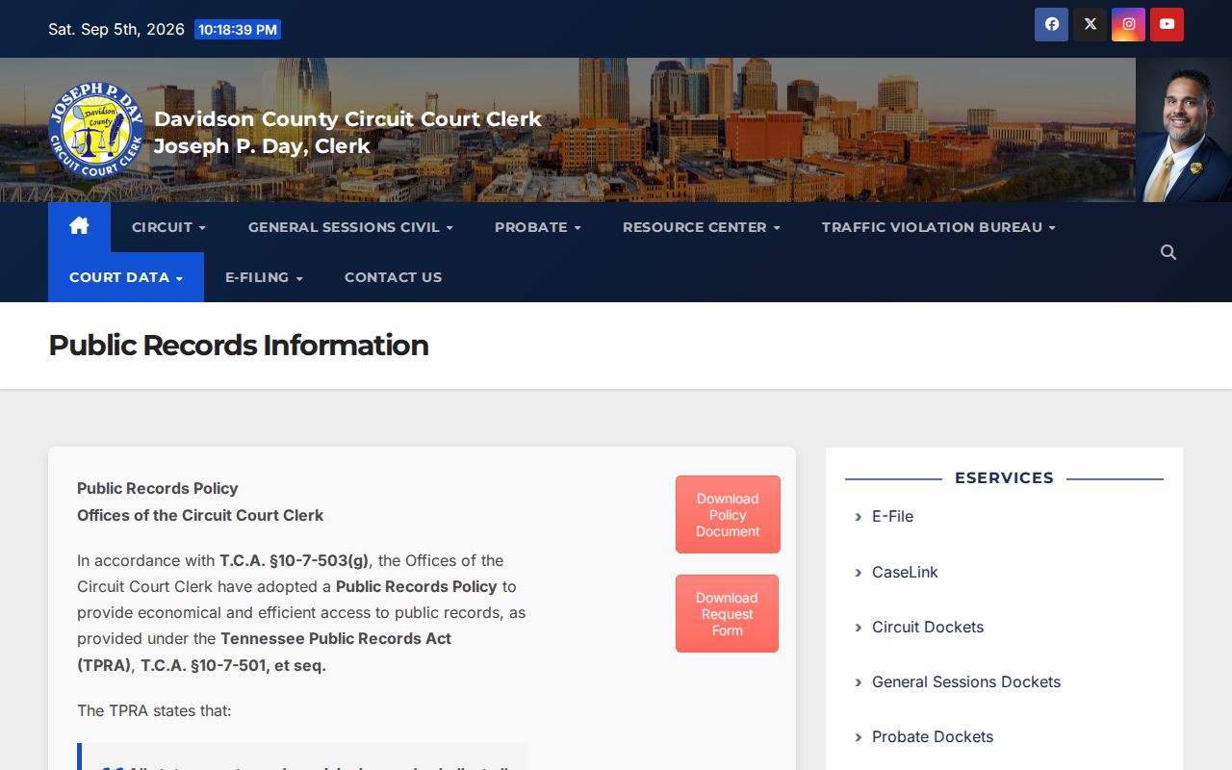Image resolution: width=1232 pixels, height=770 pixels.
Task: Expand the Court Data menu
Action: [x=126, y=277]
